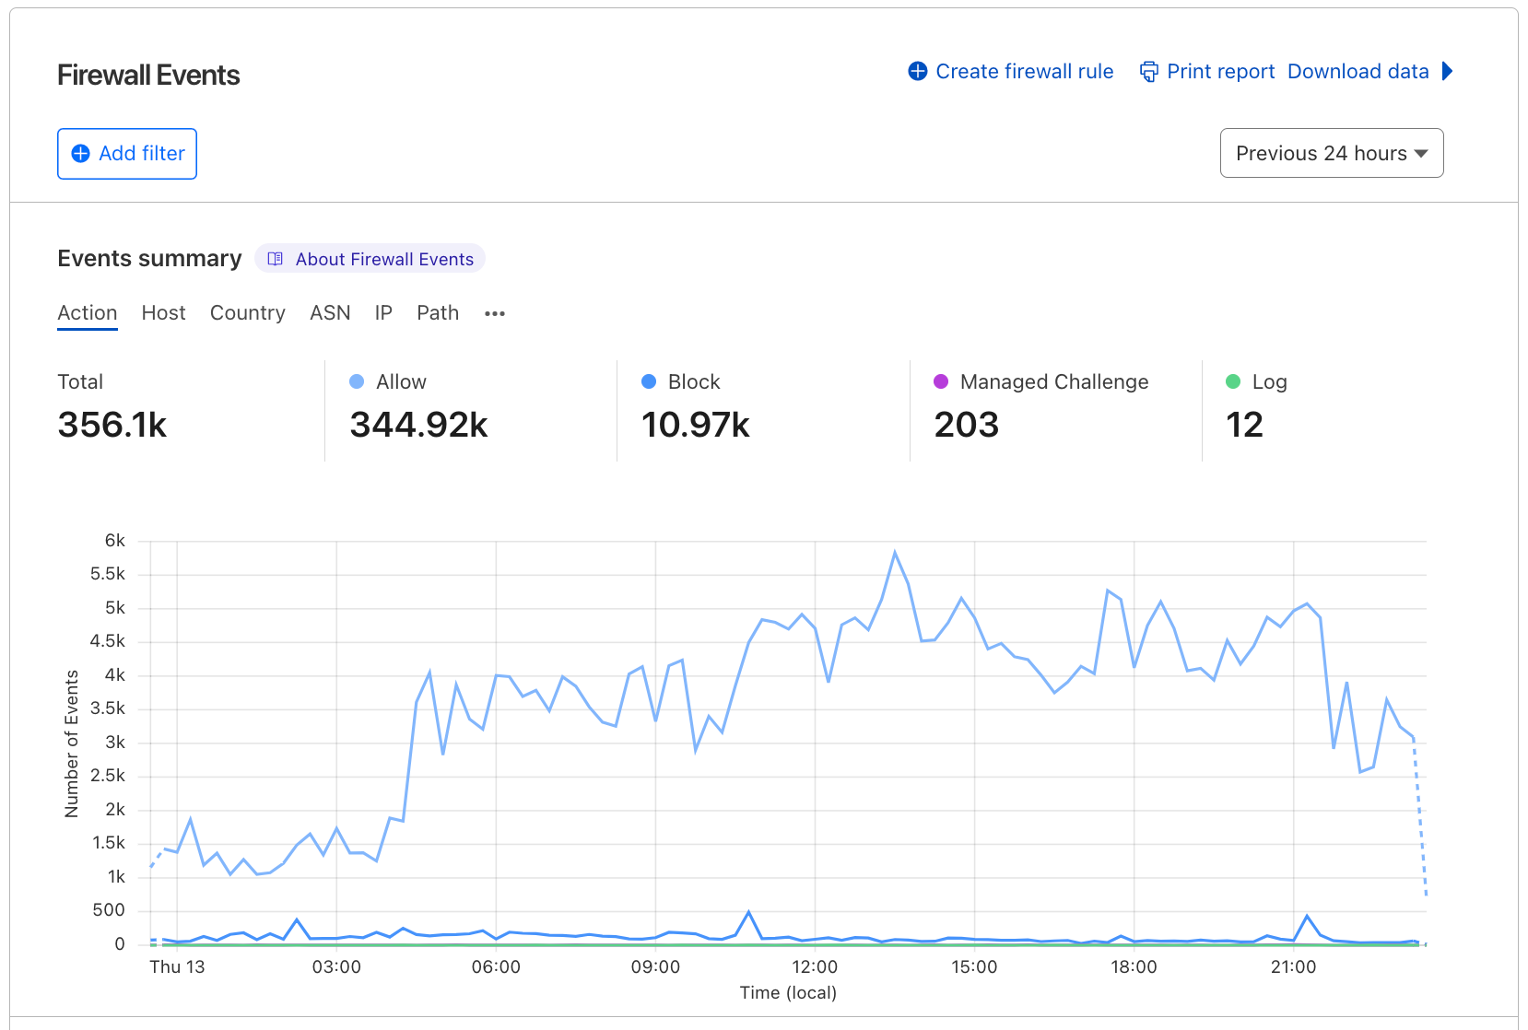
Task: Click the Total label
Action: click(x=80, y=381)
